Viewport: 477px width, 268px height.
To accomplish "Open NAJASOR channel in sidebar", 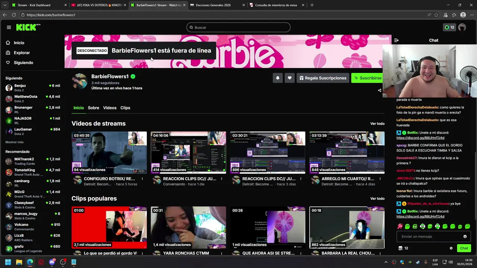I will coord(32,120).
